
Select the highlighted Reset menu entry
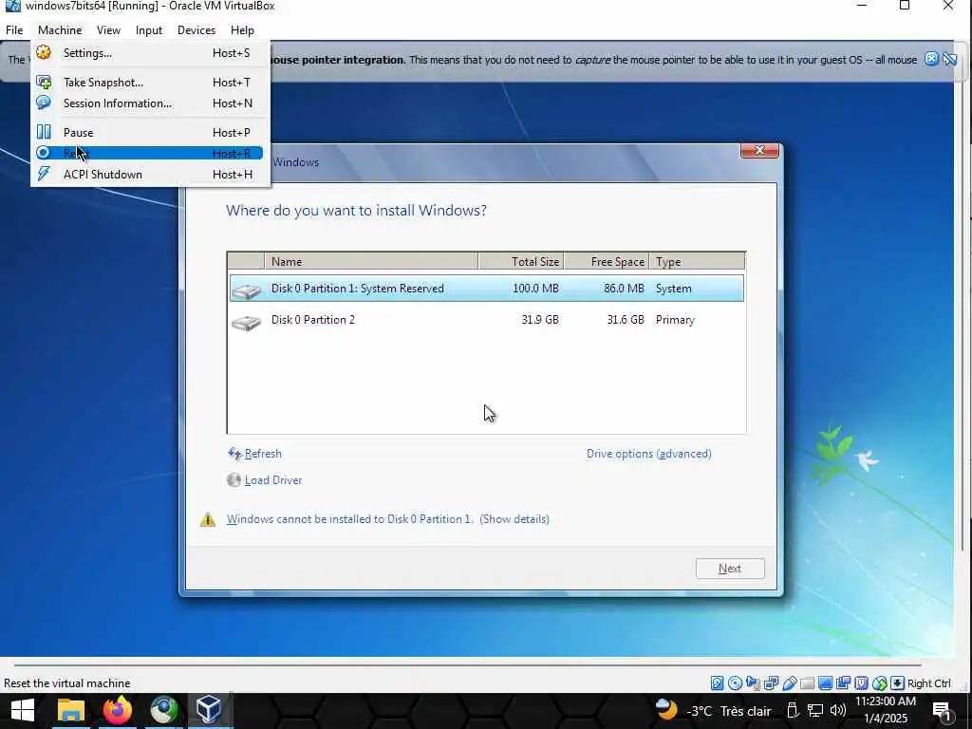(149, 153)
